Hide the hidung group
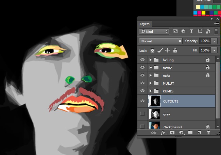This screenshot has width=221, height=155. point(142,60)
